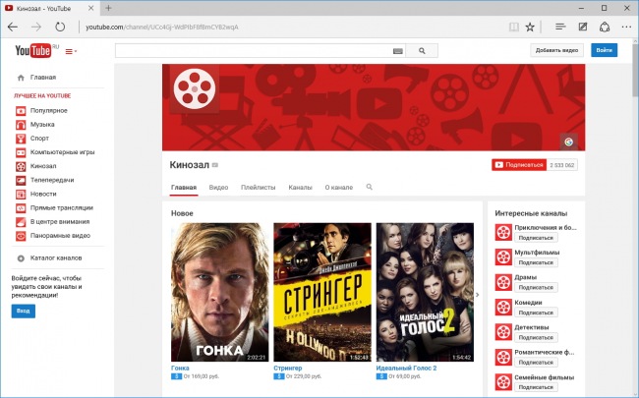Open the Гонка movie poster
The width and height of the screenshot is (639, 398).
click(219, 292)
